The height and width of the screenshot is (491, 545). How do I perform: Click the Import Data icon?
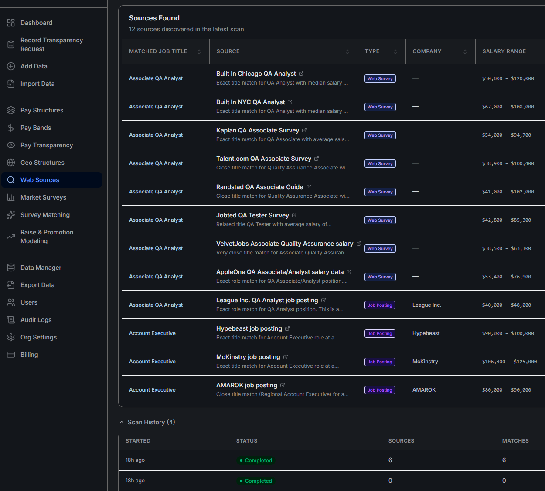pyautogui.click(x=10, y=84)
